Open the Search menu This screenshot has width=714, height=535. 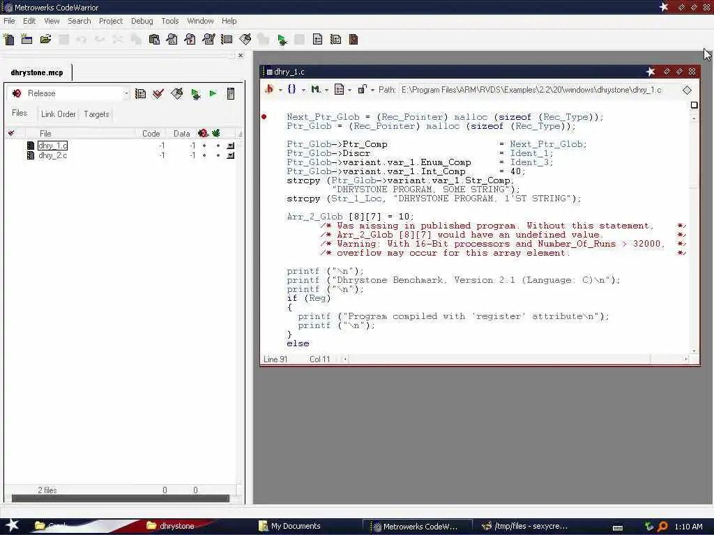click(79, 21)
